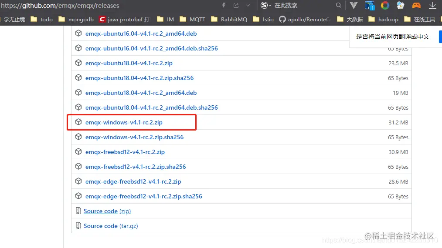The height and width of the screenshot is (248, 442).
Task: Open the mongodb bookmark folder
Action: pyautogui.click(x=76, y=19)
